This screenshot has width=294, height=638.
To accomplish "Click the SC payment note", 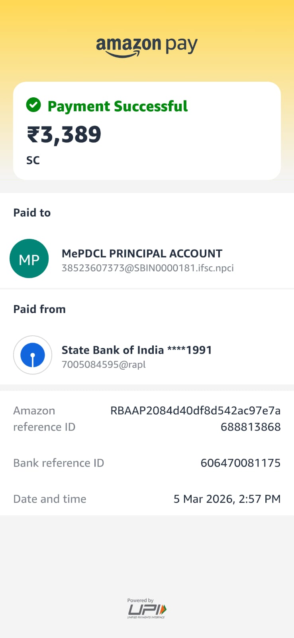I will pos(33,160).
